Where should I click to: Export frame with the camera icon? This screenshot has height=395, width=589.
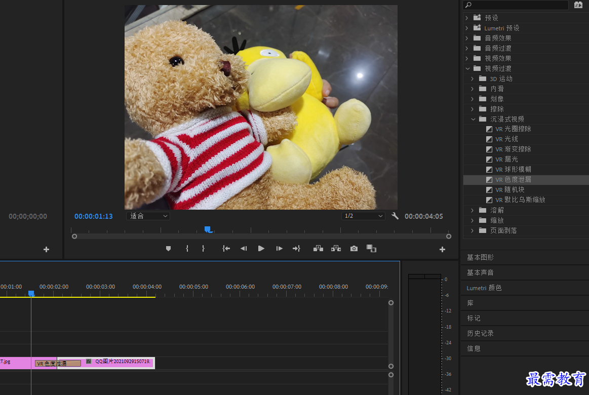[x=354, y=249]
